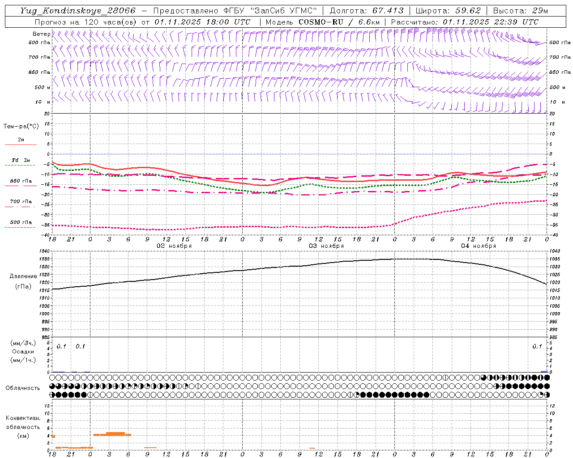Click "700 гПа" in the temperature legend
Screen dimensions: 573x458
coord(21,202)
